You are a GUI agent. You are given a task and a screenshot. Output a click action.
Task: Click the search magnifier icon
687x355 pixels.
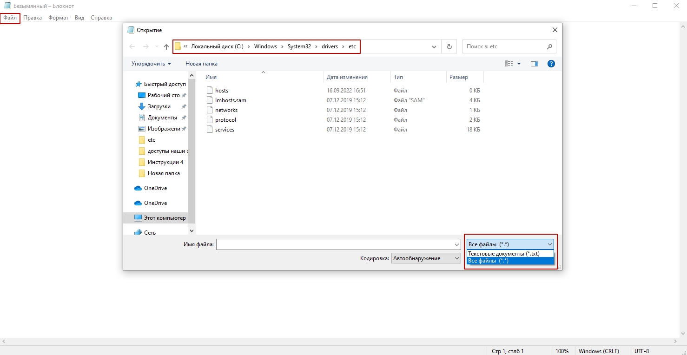point(549,46)
